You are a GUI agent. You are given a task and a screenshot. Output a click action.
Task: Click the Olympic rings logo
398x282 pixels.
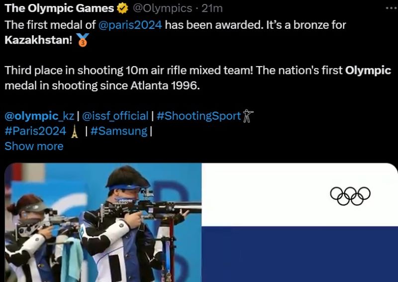350,196
